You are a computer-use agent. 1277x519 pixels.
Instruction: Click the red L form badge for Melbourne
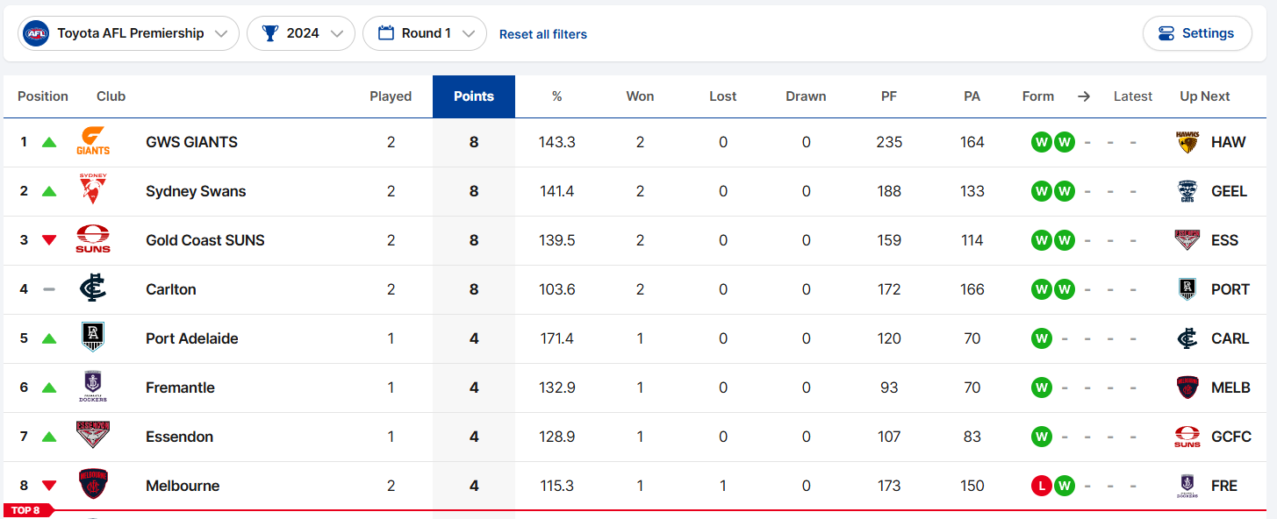pos(1042,486)
